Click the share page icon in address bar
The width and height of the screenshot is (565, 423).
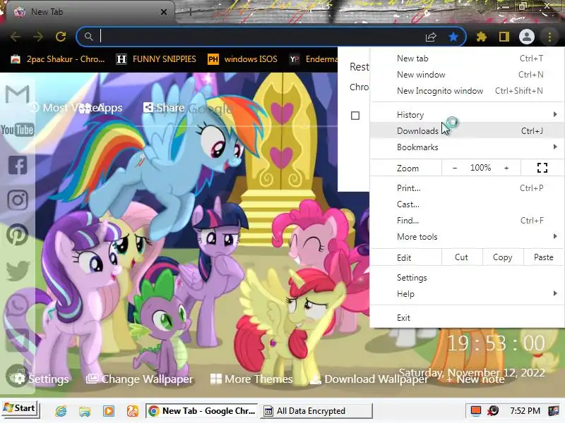(x=431, y=37)
